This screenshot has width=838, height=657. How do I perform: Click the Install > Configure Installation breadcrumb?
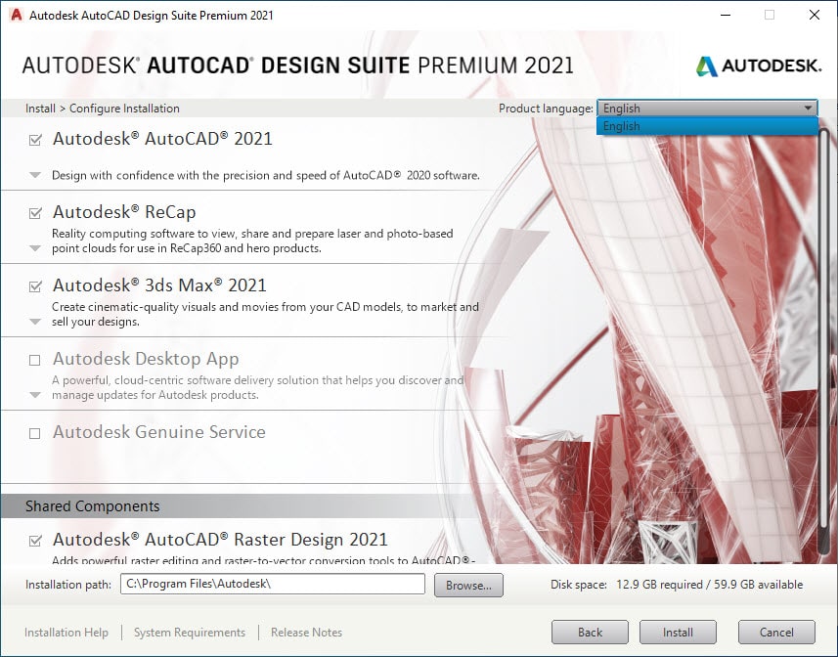103,109
